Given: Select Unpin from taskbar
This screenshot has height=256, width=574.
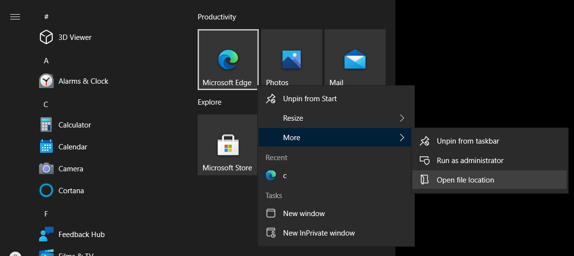Looking at the screenshot, I should click(490, 141).
